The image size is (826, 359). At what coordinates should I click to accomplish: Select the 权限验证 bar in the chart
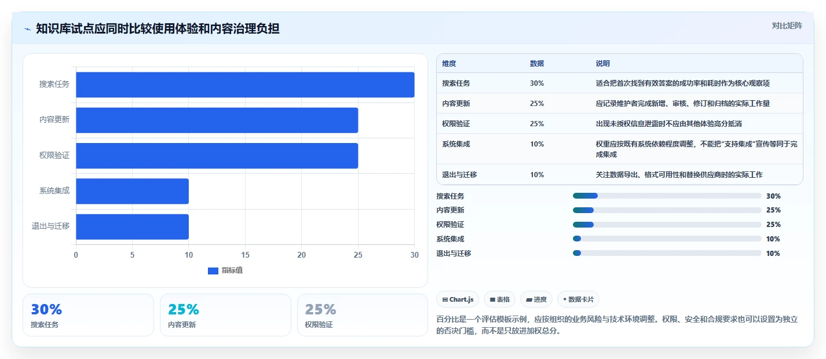(217, 156)
